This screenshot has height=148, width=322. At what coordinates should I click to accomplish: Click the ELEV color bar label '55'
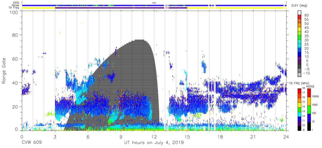[306, 19]
